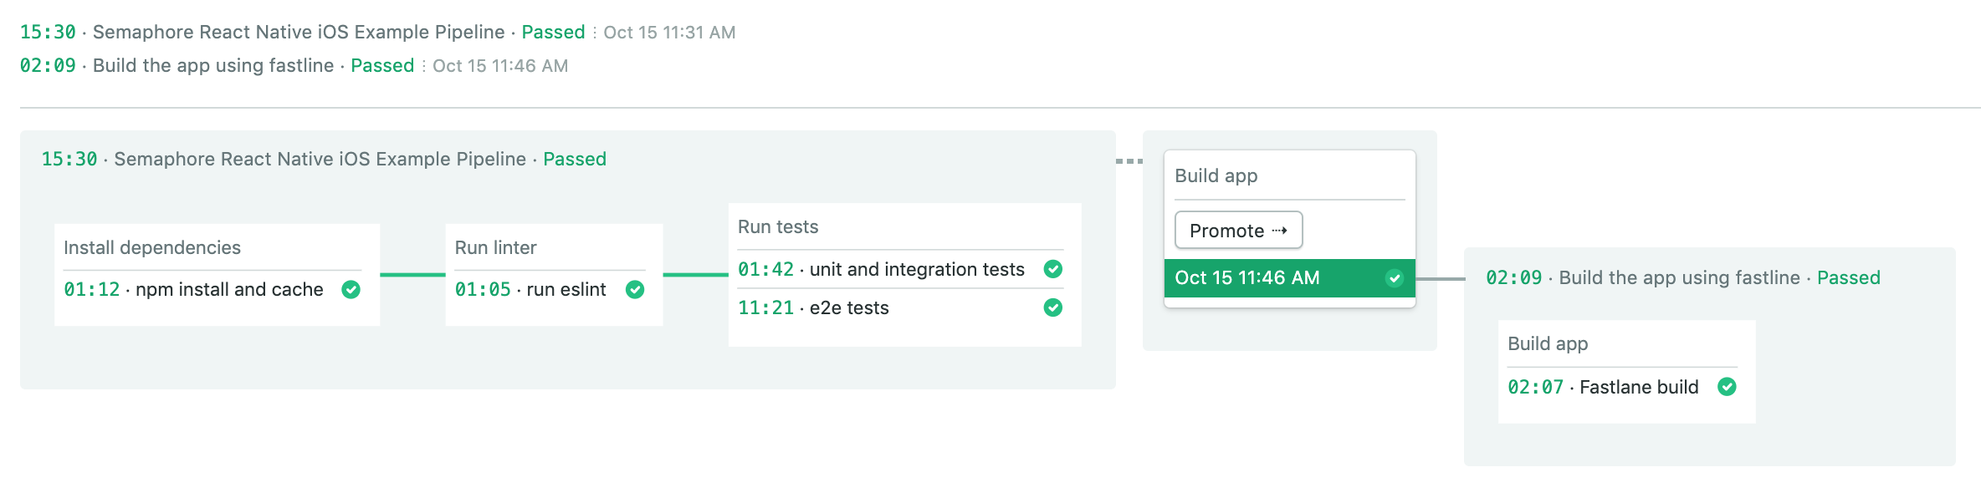Switch to Build the app using fastlane pipeline at top
This screenshot has height=498, width=1981.
point(212,66)
